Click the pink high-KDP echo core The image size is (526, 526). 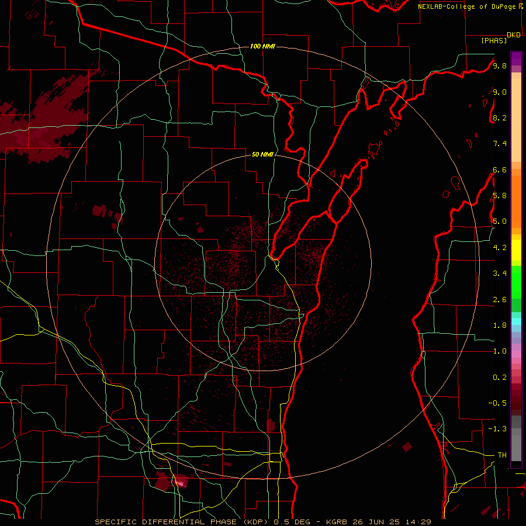tap(181, 483)
